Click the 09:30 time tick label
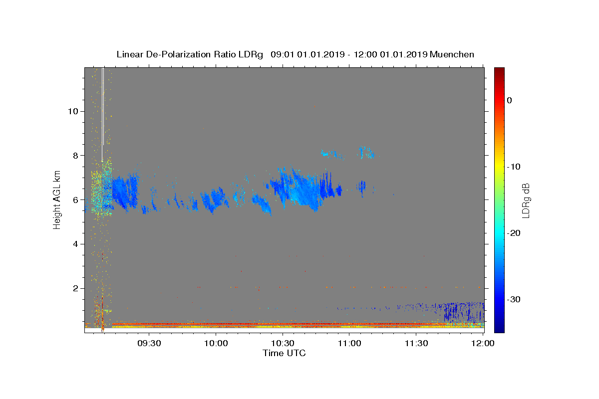599x399 pixels. (x=149, y=343)
